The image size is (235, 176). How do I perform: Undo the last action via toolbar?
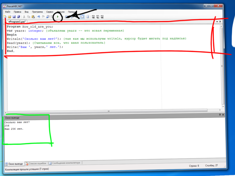(x=39, y=17)
